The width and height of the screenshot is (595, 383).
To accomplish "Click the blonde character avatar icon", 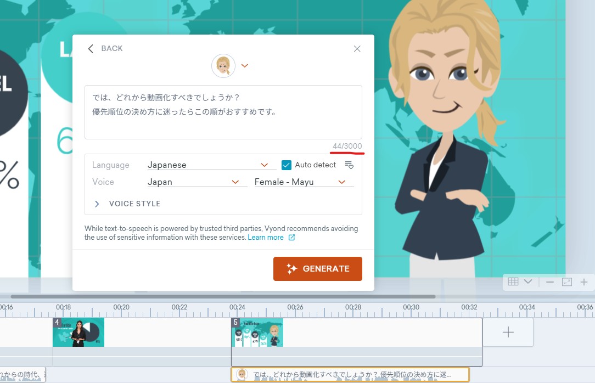I will tap(223, 66).
